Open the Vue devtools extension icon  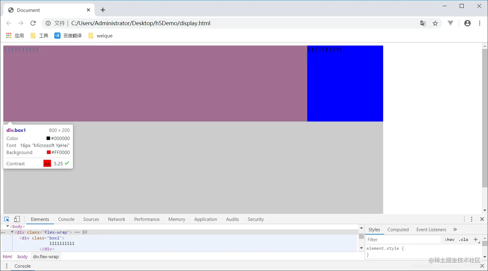pos(451,23)
